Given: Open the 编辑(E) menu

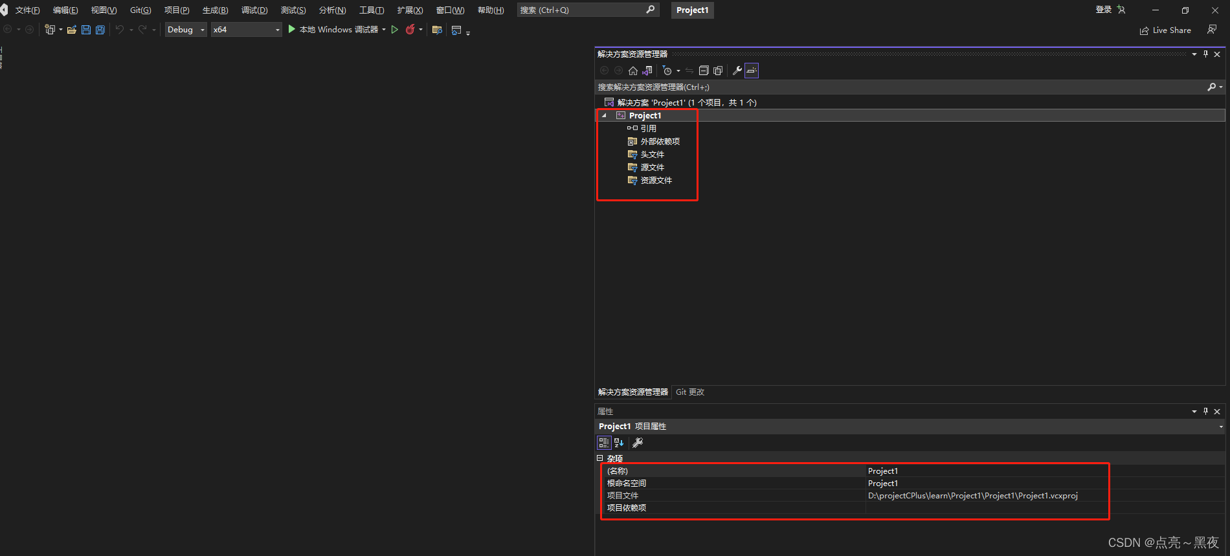Looking at the screenshot, I should point(65,10).
